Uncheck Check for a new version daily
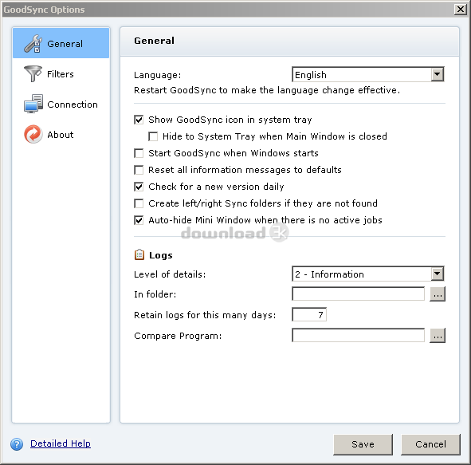Viewport: 471px width, 465px height. pyautogui.click(x=139, y=187)
